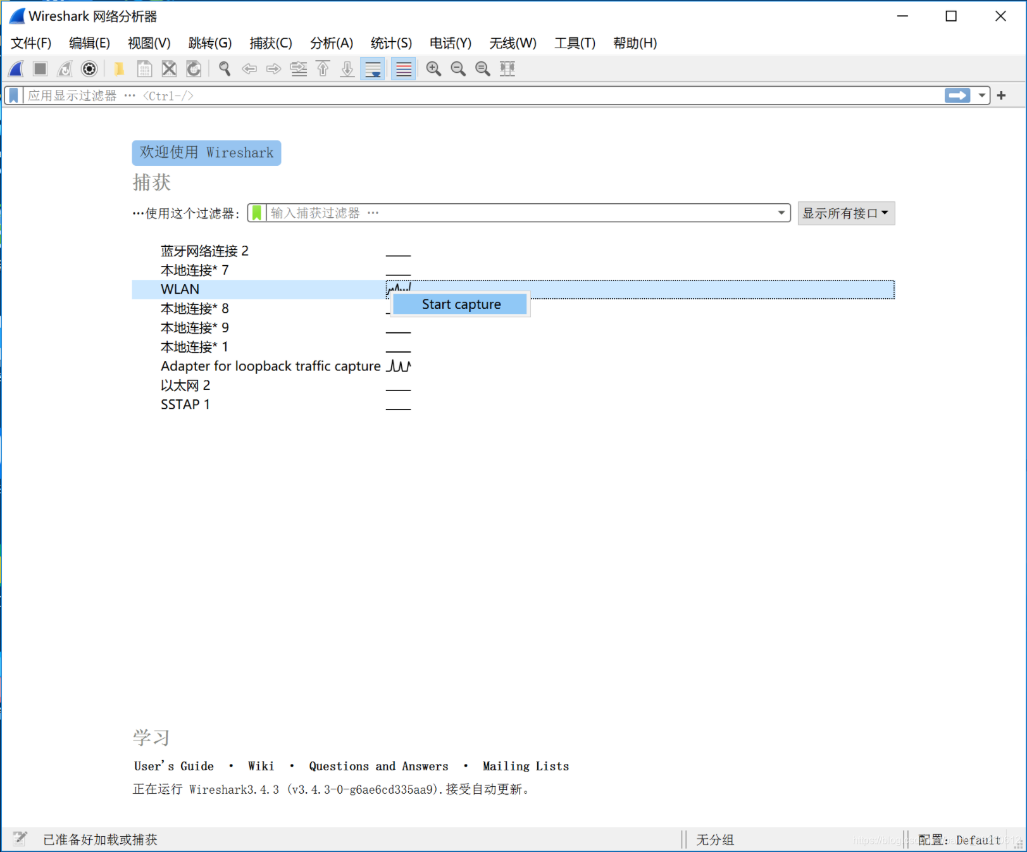This screenshot has width=1027, height=852.
Task: Click 无分组 status bar text
Action: [715, 840]
